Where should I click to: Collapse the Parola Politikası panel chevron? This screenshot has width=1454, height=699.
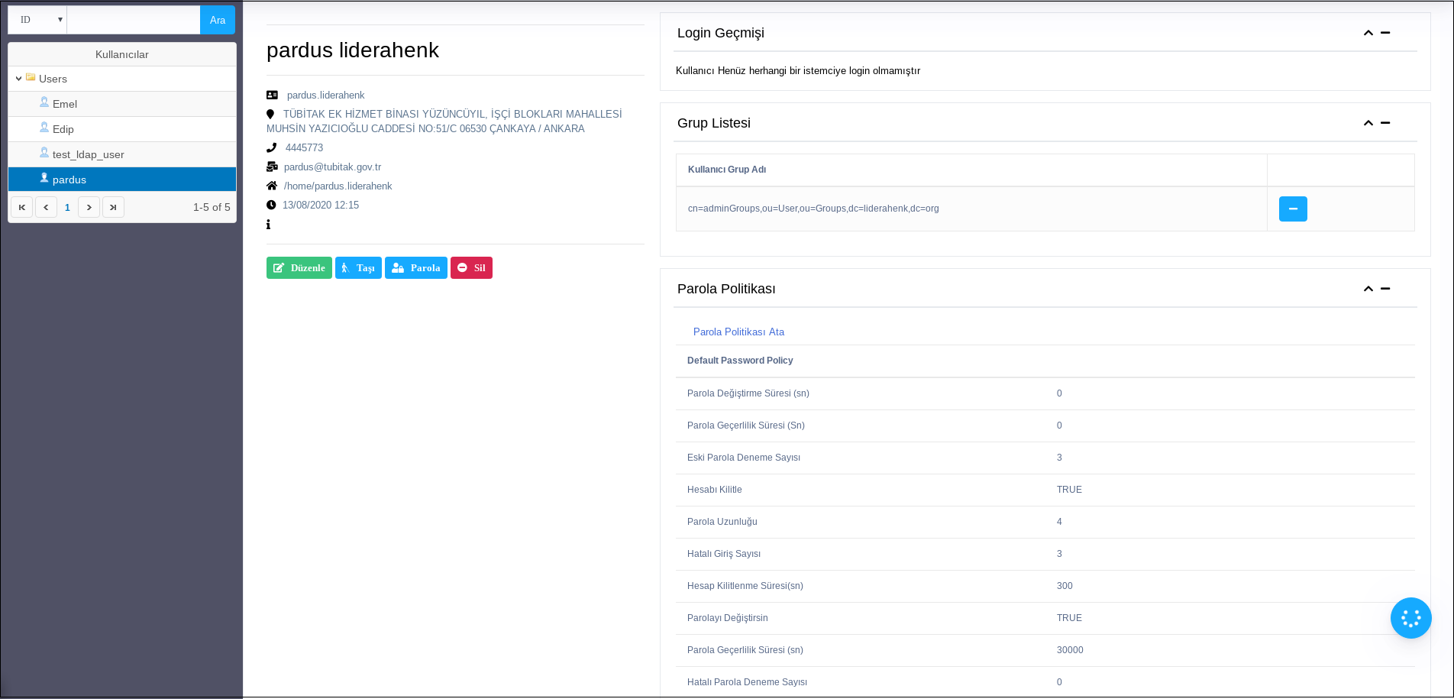click(1368, 289)
